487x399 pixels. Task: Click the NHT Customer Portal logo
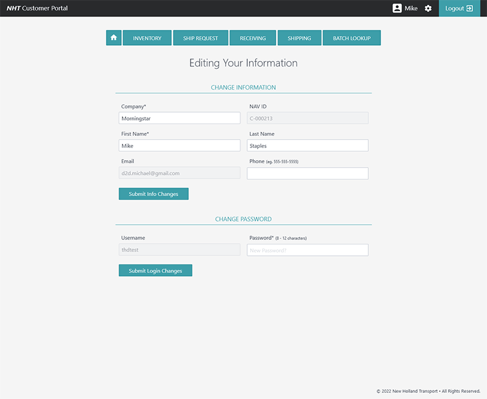point(37,9)
